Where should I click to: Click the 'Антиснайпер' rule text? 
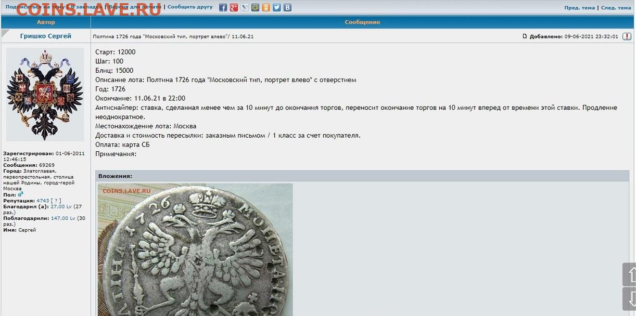[x=356, y=112]
